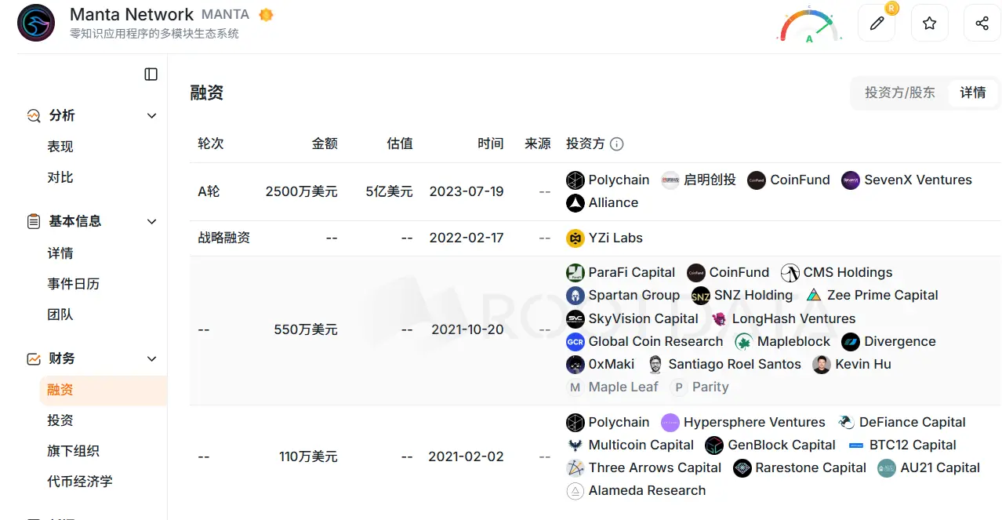Open 表现 in the sidebar
The height and width of the screenshot is (520, 1002).
60,147
